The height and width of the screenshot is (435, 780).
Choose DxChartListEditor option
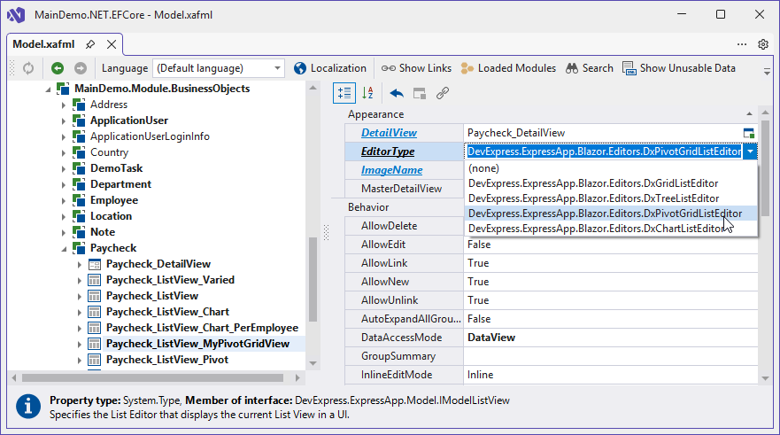pos(611,228)
